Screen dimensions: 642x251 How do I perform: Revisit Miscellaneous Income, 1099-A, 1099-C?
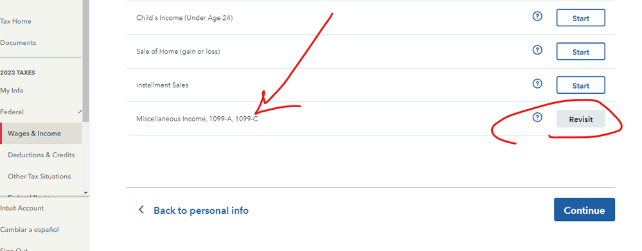tap(580, 119)
